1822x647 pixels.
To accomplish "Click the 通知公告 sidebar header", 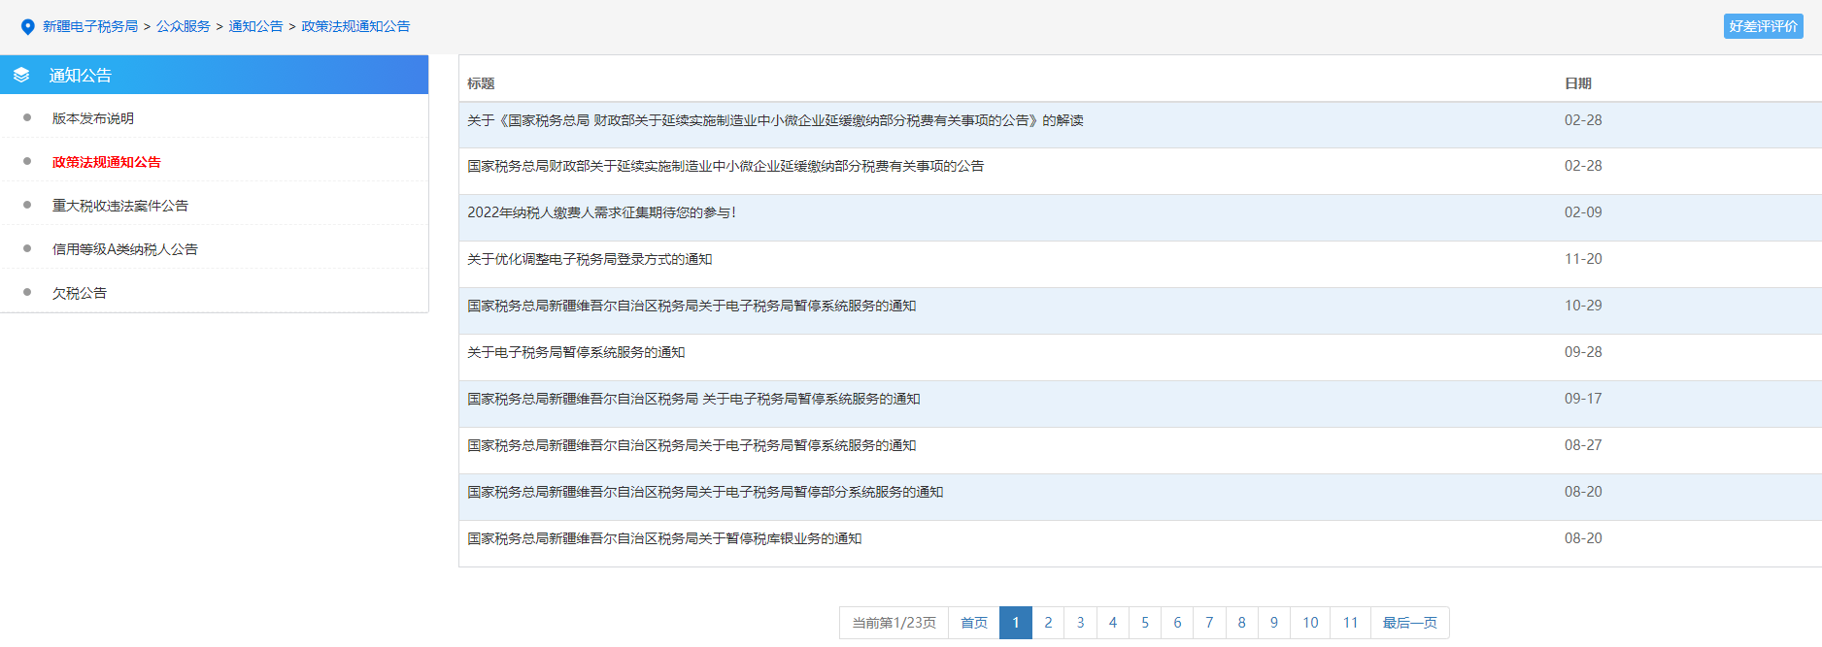I will [214, 75].
